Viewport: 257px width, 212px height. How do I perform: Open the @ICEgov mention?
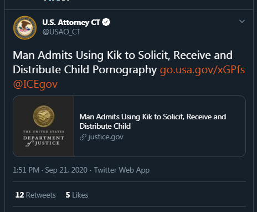pyautogui.click(x=35, y=84)
